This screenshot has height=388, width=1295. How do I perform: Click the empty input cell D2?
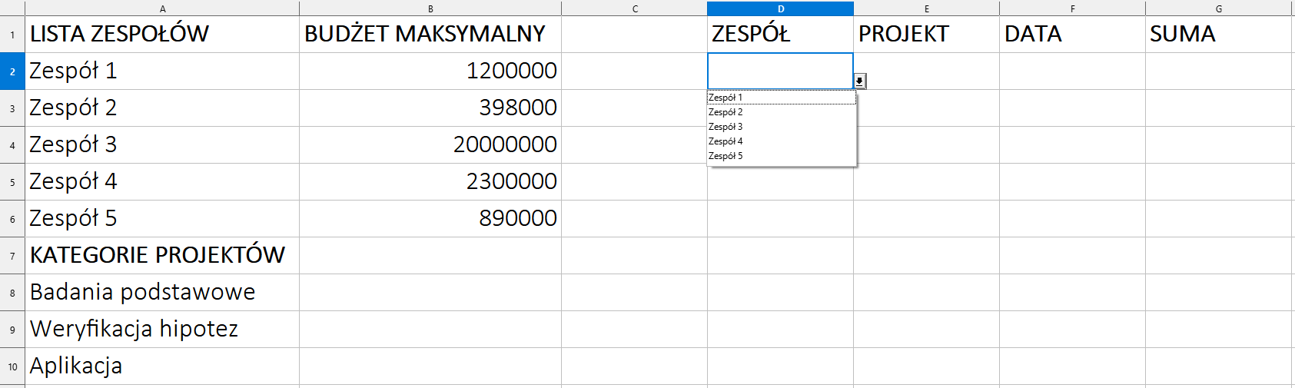(x=779, y=71)
